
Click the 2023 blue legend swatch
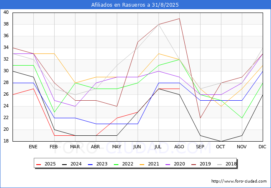point(90,164)
